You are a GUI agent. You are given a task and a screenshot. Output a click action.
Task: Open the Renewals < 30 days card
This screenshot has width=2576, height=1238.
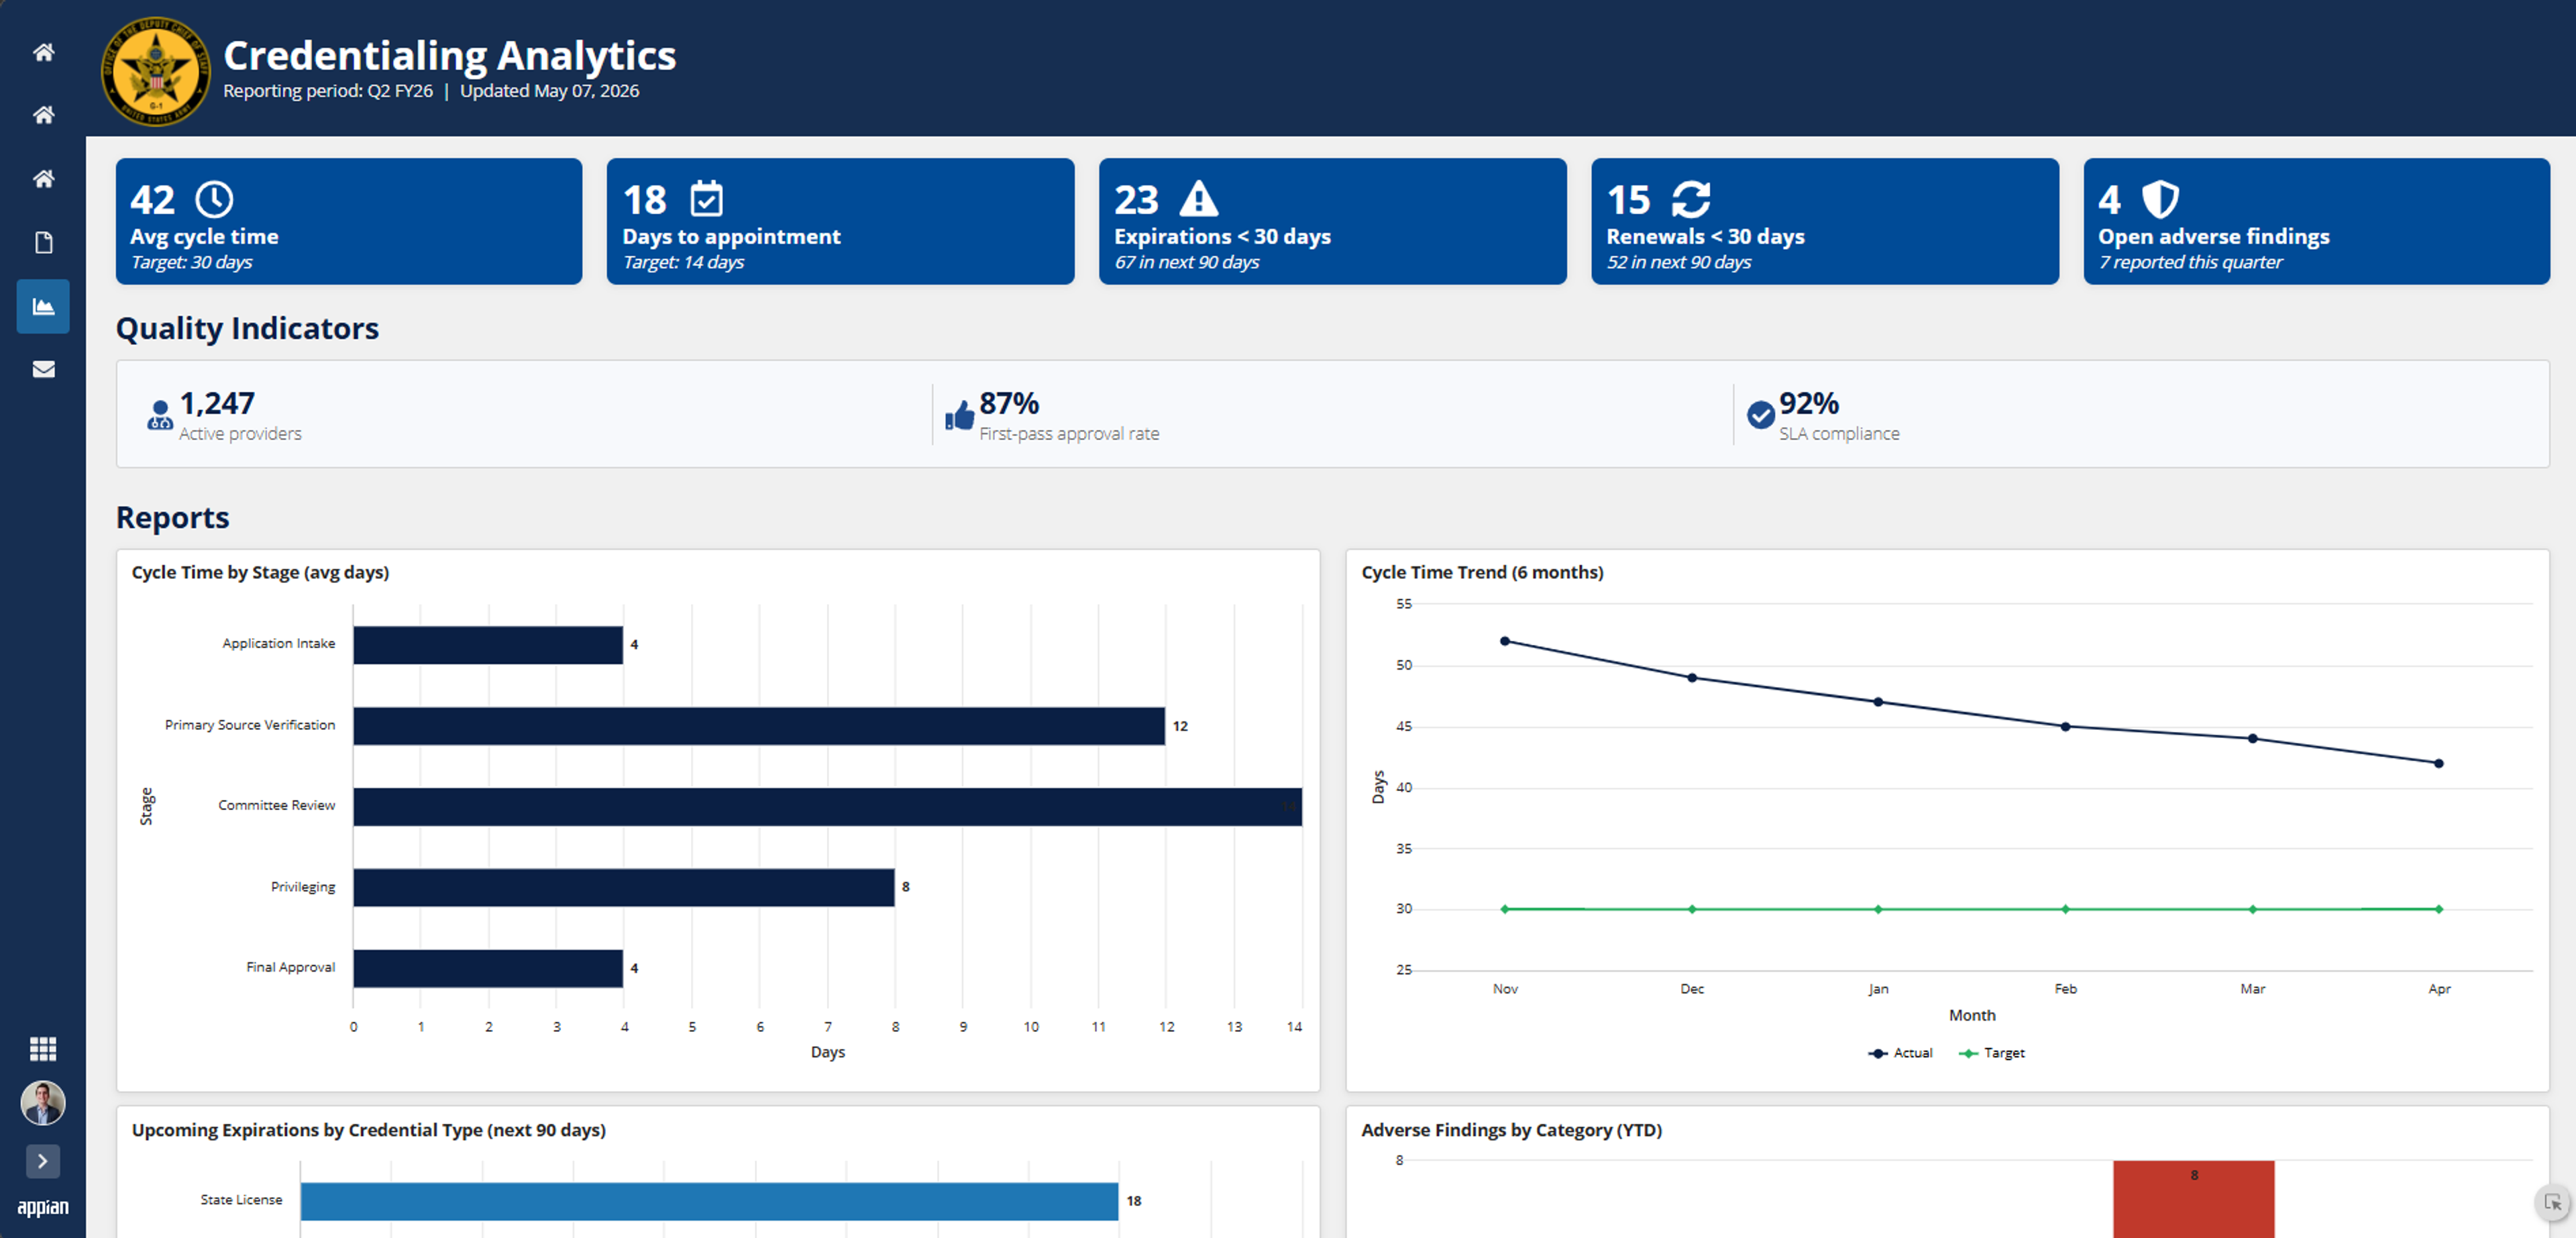(x=1825, y=221)
